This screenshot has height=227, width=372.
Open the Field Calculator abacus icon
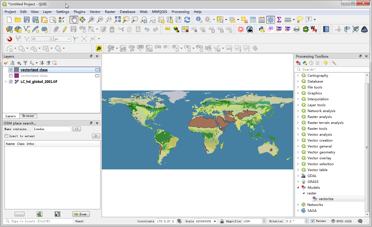click(262, 20)
